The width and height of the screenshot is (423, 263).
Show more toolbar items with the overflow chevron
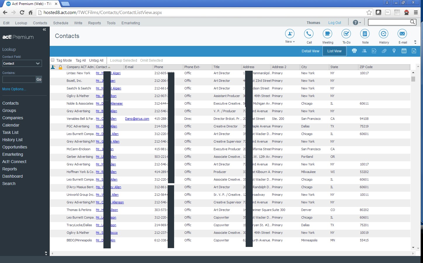[x=415, y=42]
